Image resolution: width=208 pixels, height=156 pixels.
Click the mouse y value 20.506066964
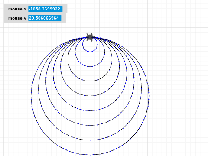point(45,18)
